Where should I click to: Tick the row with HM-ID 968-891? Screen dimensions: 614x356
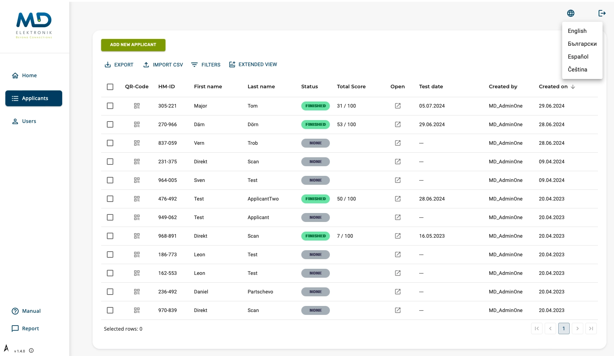(110, 236)
